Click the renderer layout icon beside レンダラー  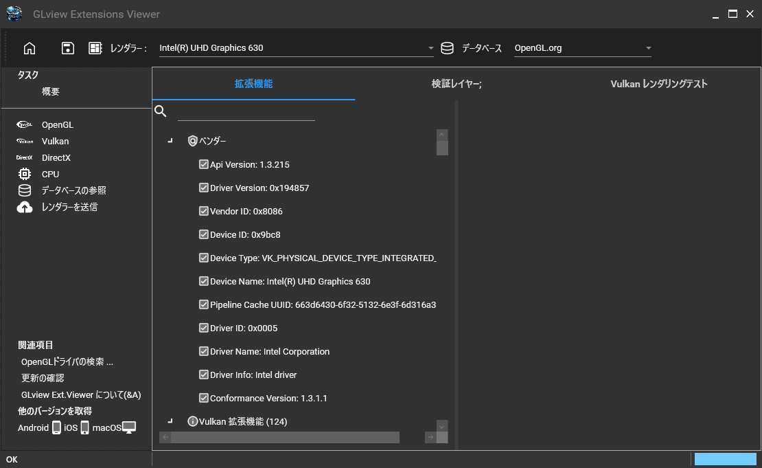[95, 48]
